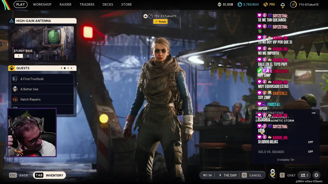Expand See Destinations triple arrow
The image size is (328, 184).
point(313,113)
